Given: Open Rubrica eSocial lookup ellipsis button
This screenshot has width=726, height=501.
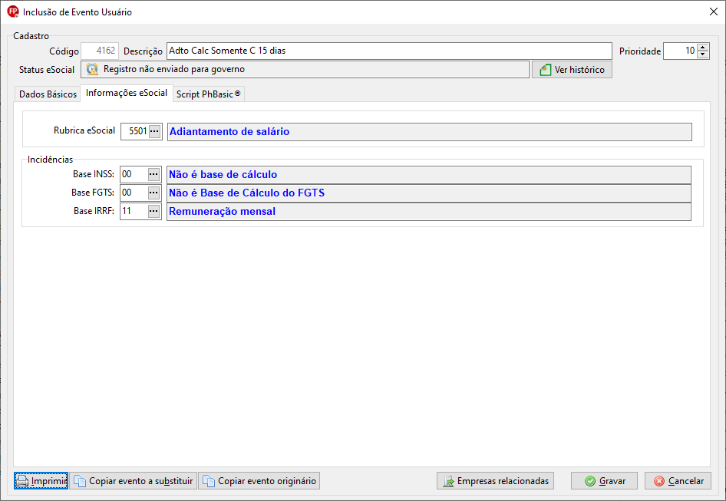Looking at the screenshot, I should pos(155,131).
